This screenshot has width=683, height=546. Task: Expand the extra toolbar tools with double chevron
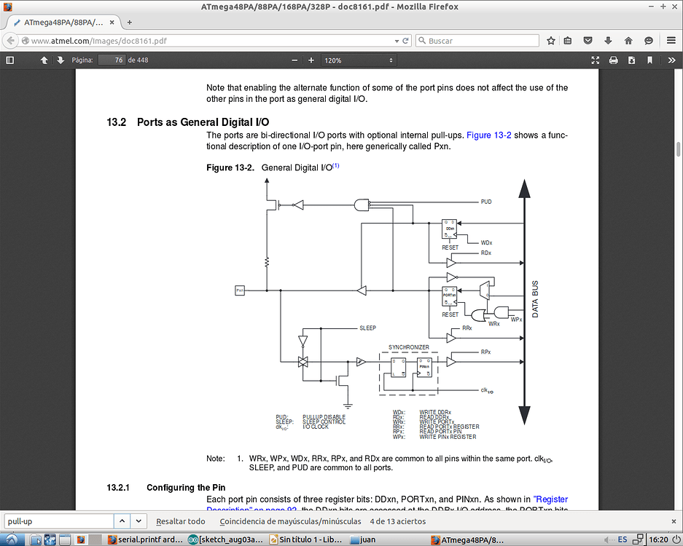tap(670, 60)
